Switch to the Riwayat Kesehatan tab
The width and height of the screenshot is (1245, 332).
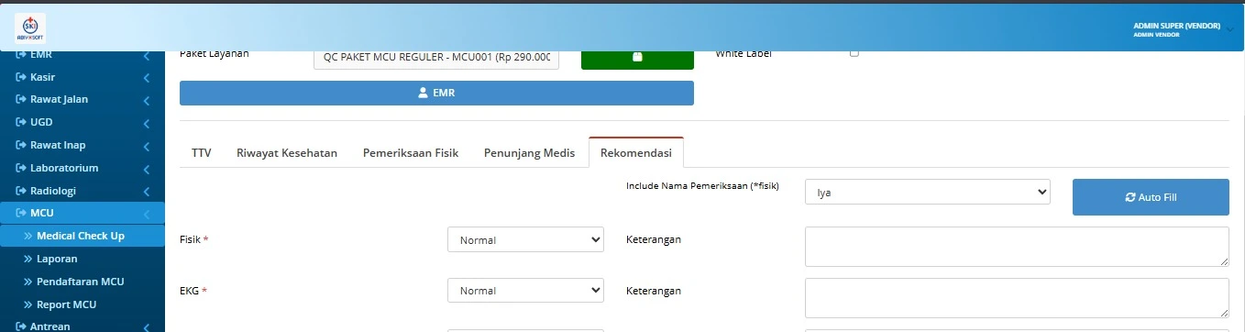(x=287, y=153)
